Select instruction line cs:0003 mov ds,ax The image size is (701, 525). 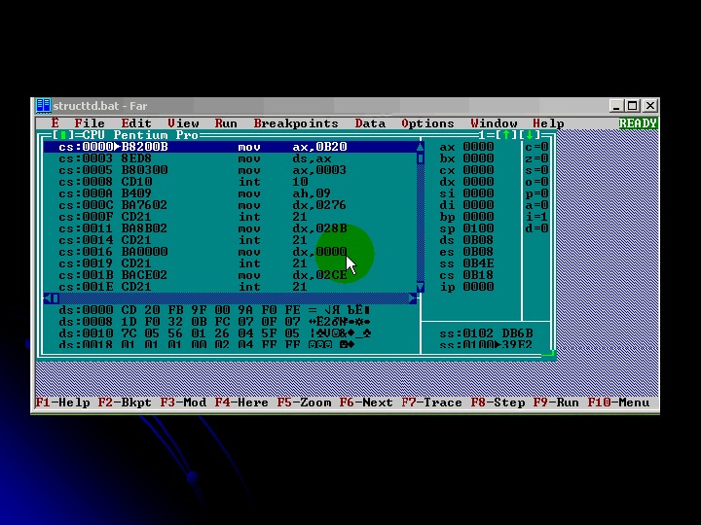pos(230,158)
